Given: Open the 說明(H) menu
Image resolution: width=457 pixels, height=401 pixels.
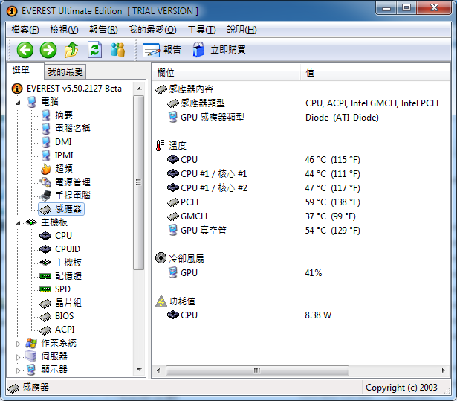Looking at the screenshot, I should (x=242, y=30).
